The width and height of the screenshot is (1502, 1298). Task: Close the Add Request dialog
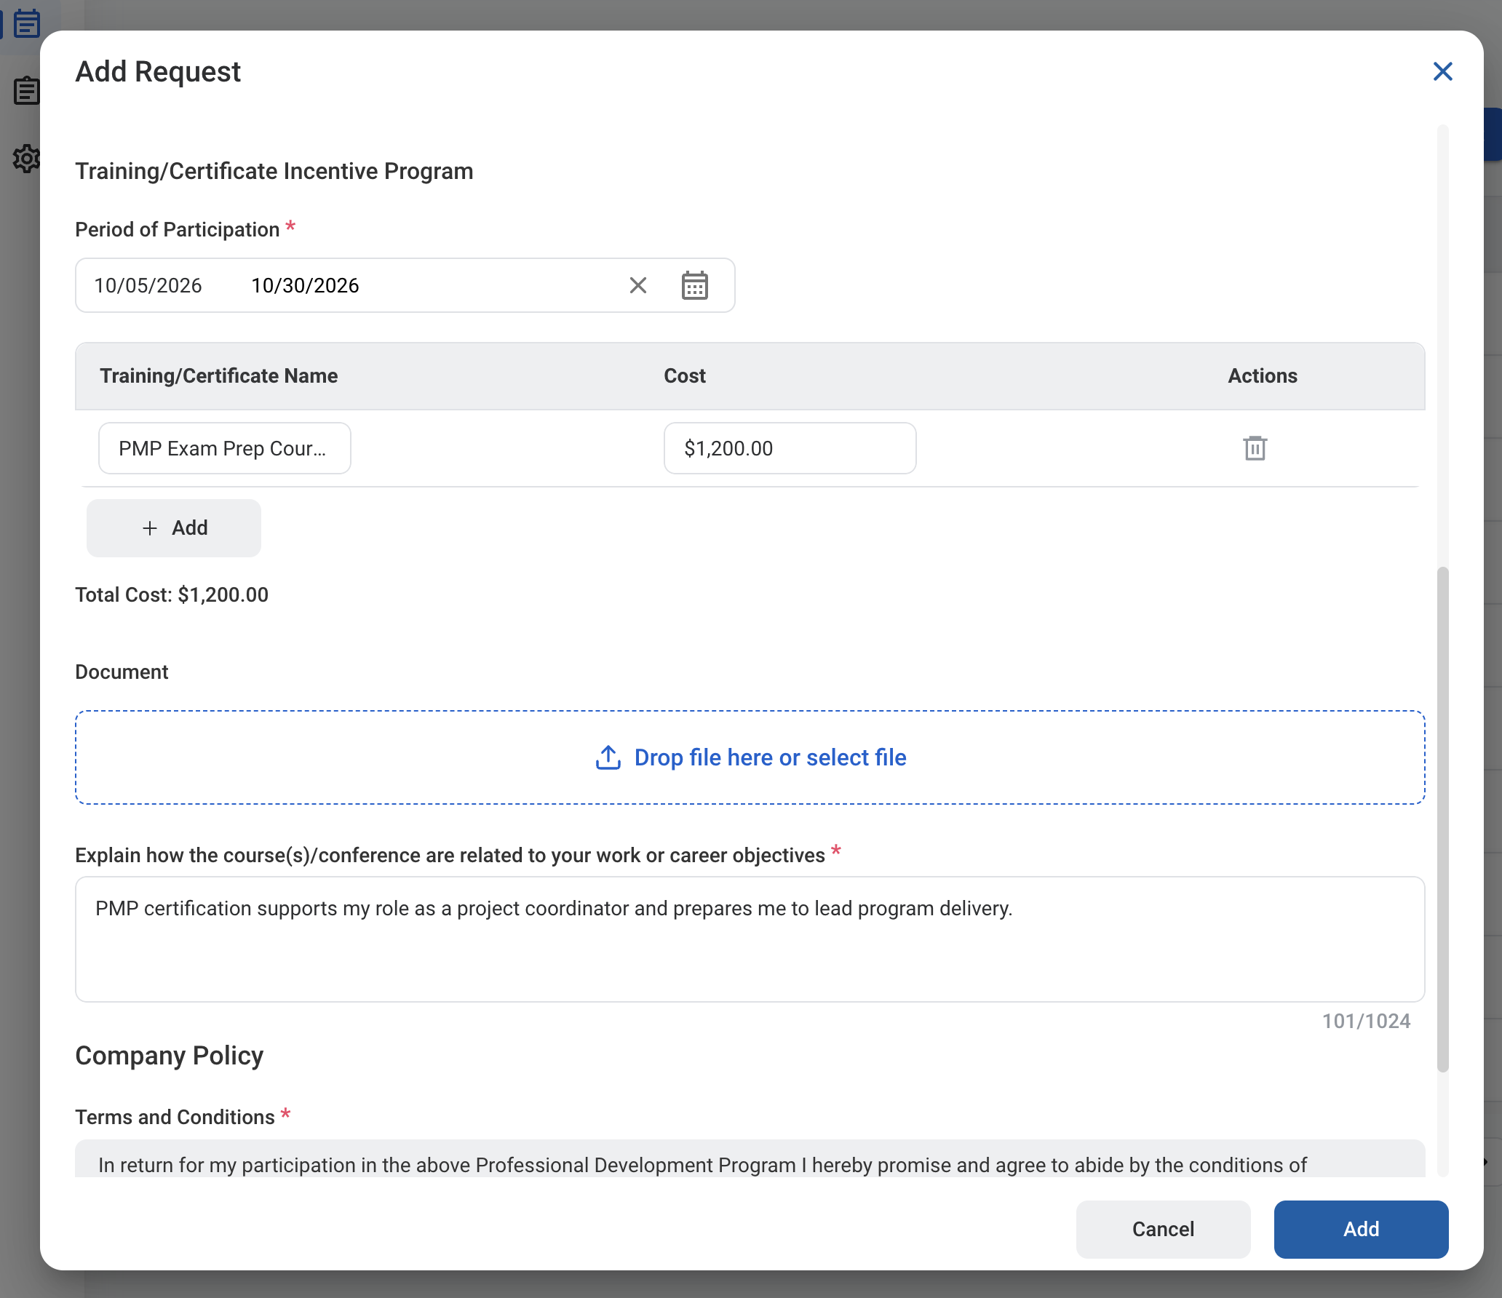tap(1442, 71)
